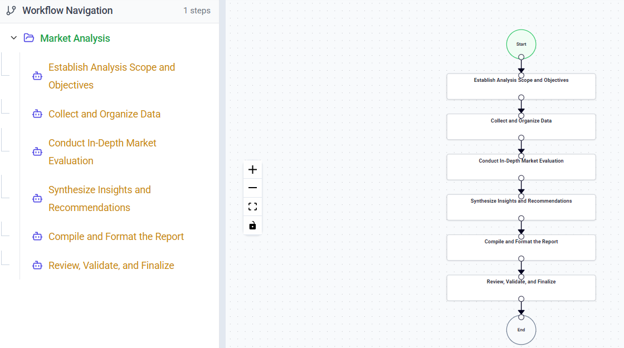Viewport: 624px width, 348px height.
Task: Select the bot icon beside Compile and Format the Report
Action: 37,236
